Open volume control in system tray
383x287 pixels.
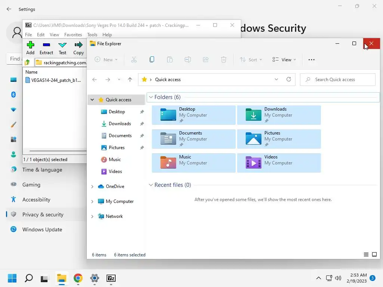click(338, 278)
